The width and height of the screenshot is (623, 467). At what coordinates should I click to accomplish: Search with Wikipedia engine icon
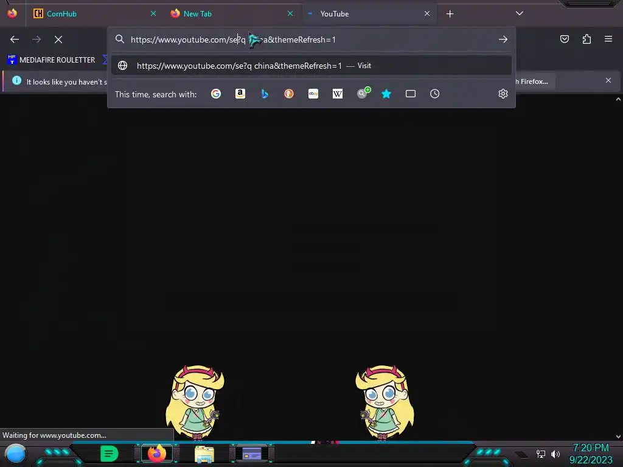(337, 94)
